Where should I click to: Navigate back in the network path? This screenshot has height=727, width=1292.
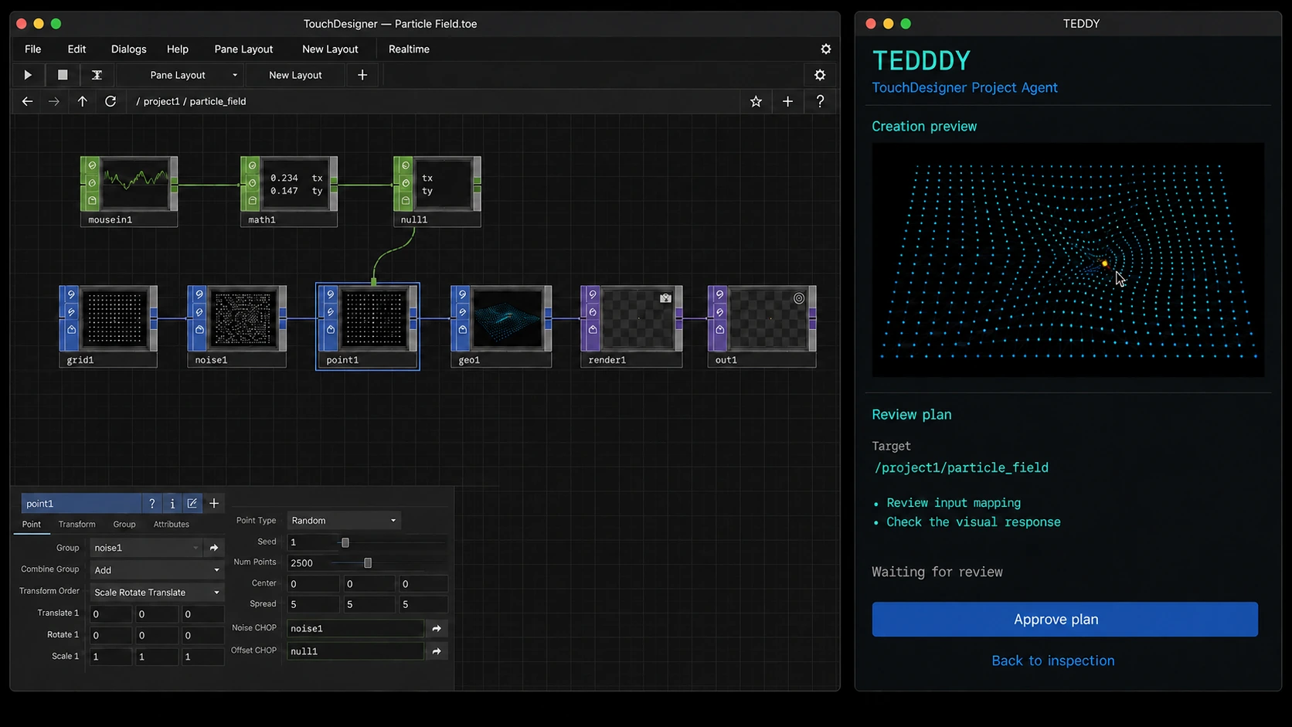tap(27, 101)
